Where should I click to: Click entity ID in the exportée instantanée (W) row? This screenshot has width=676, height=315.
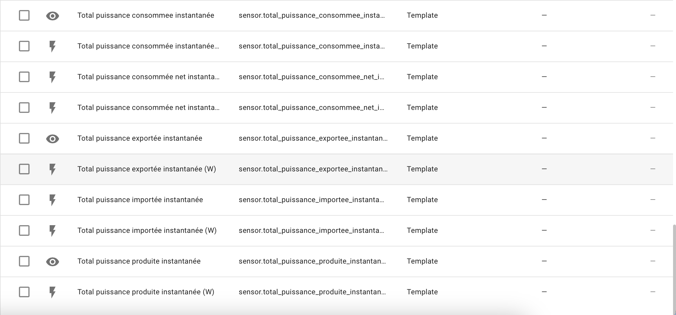tap(313, 169)
